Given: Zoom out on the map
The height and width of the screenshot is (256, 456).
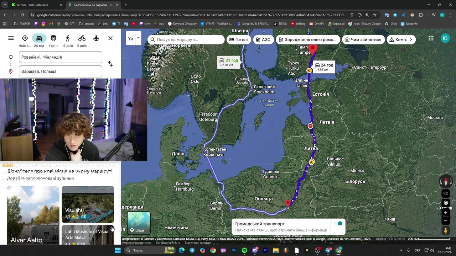Looking at the screenshot, I should (x=446, y=221).
